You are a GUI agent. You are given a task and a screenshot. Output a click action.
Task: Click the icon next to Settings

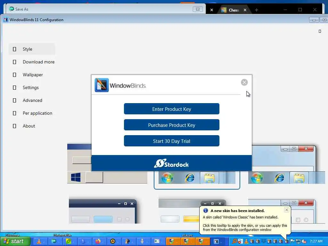point(14,87)
